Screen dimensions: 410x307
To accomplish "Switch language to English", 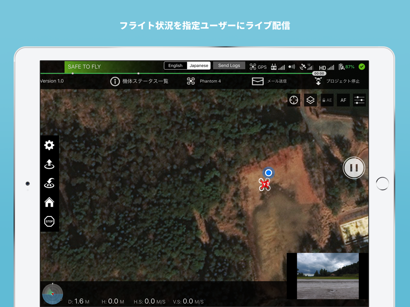I will point(175,65).
